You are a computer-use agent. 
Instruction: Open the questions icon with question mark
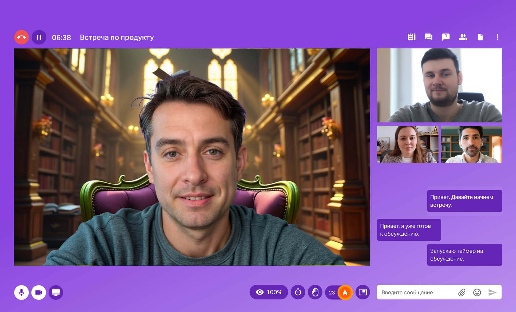pos(446,37)
